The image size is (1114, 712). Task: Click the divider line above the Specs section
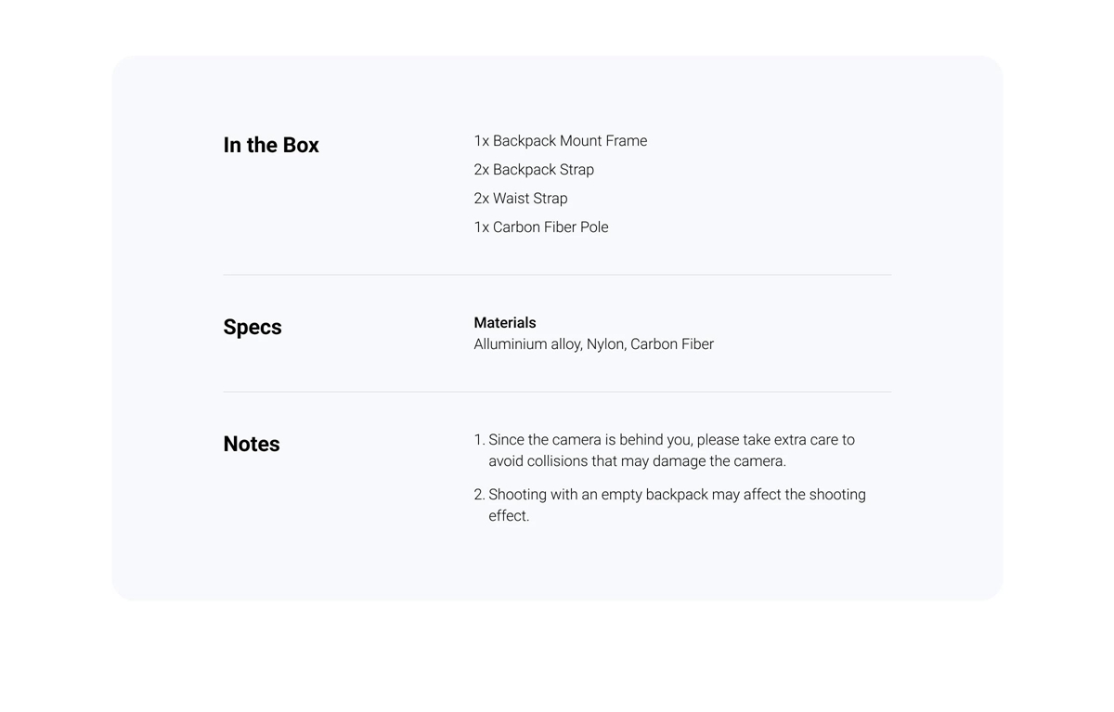pyautogui.click(x=557, y=275)
